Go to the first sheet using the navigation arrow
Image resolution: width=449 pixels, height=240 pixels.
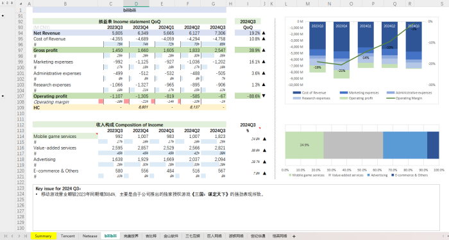(6, 236)
